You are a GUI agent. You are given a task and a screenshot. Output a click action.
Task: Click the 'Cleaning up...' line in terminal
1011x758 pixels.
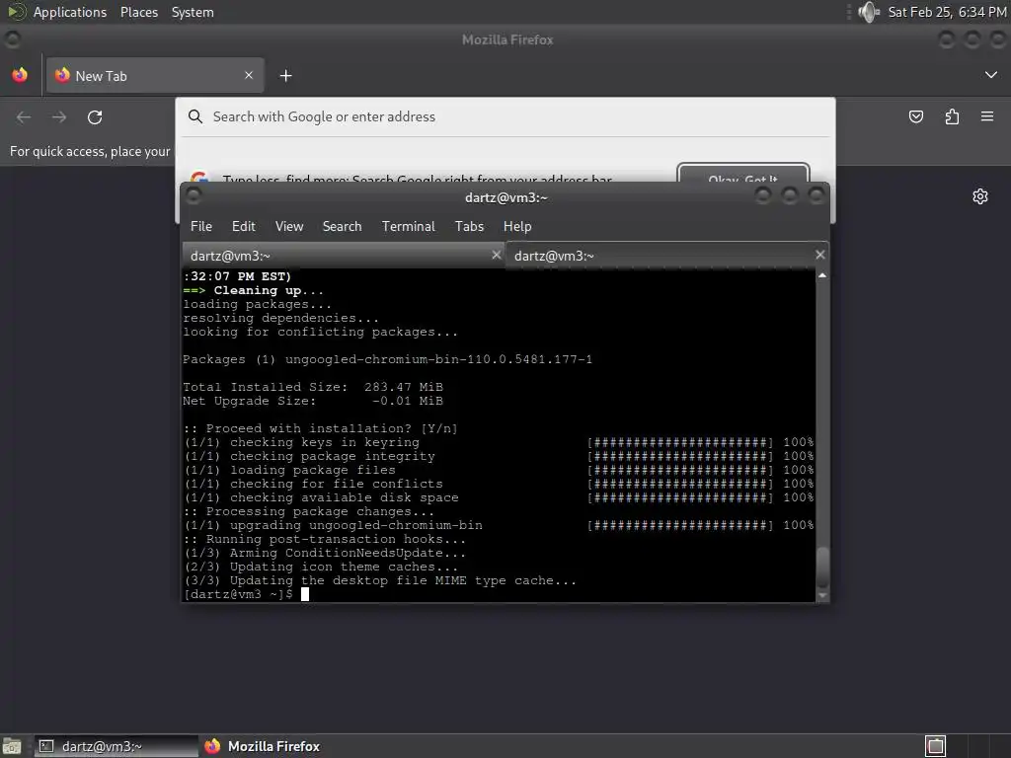click(x=253, y=291)
